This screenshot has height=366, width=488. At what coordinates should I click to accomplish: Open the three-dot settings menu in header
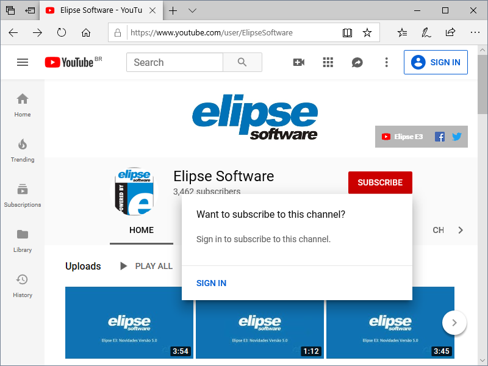coord(386,62)
